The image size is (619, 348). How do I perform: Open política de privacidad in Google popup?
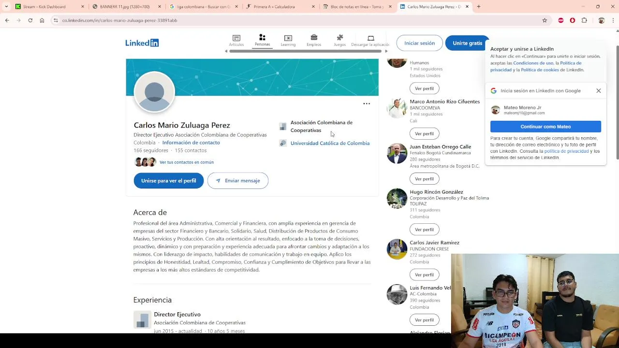(566, 151)
